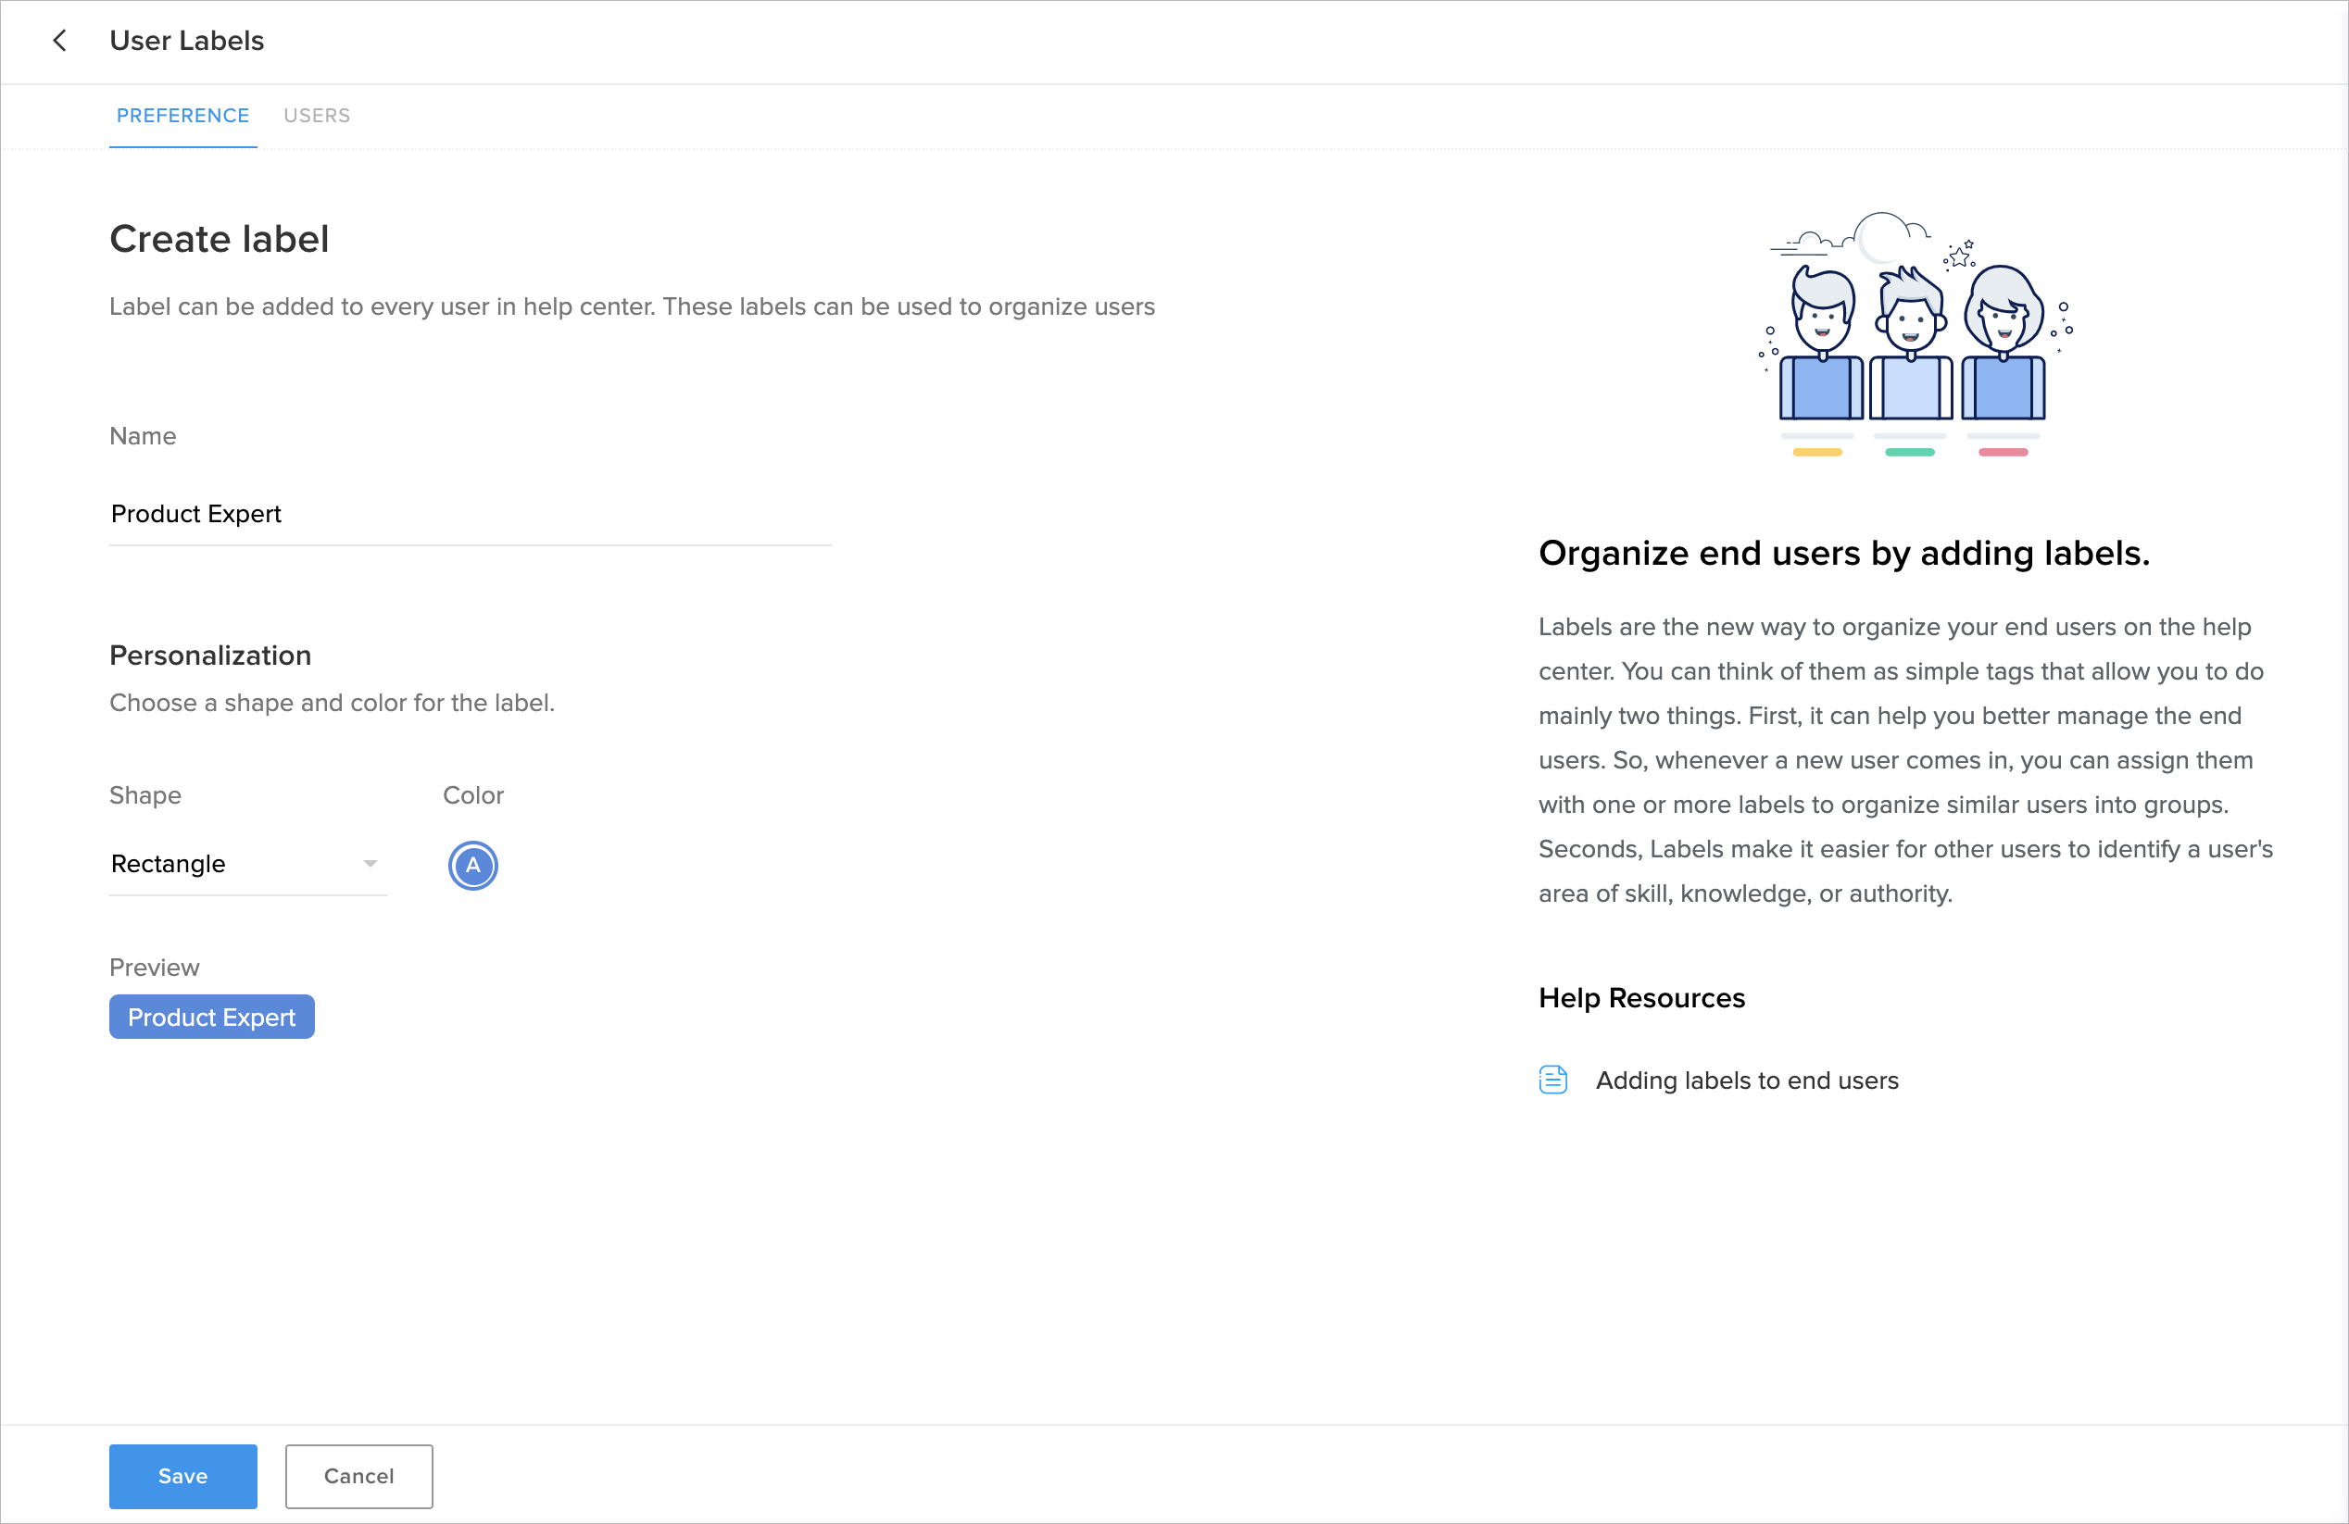Focus the Name field with Product Expert

pyautogui.click(x=469, y=514)
